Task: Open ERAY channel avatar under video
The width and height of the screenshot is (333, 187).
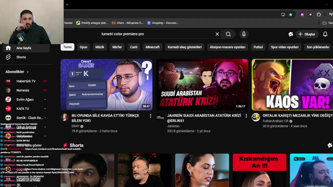Action: (65, 117)
